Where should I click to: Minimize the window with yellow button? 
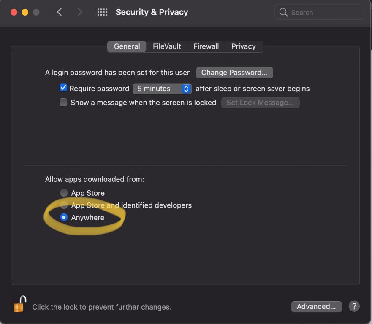25,12
